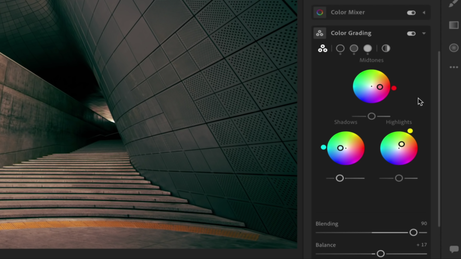Click the Color Grading panel icon
This screenshot has width=461, height=259.
[320, 33]
